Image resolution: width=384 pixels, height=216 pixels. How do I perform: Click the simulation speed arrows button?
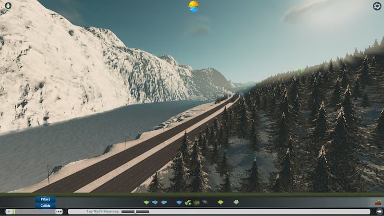point(59,211)
